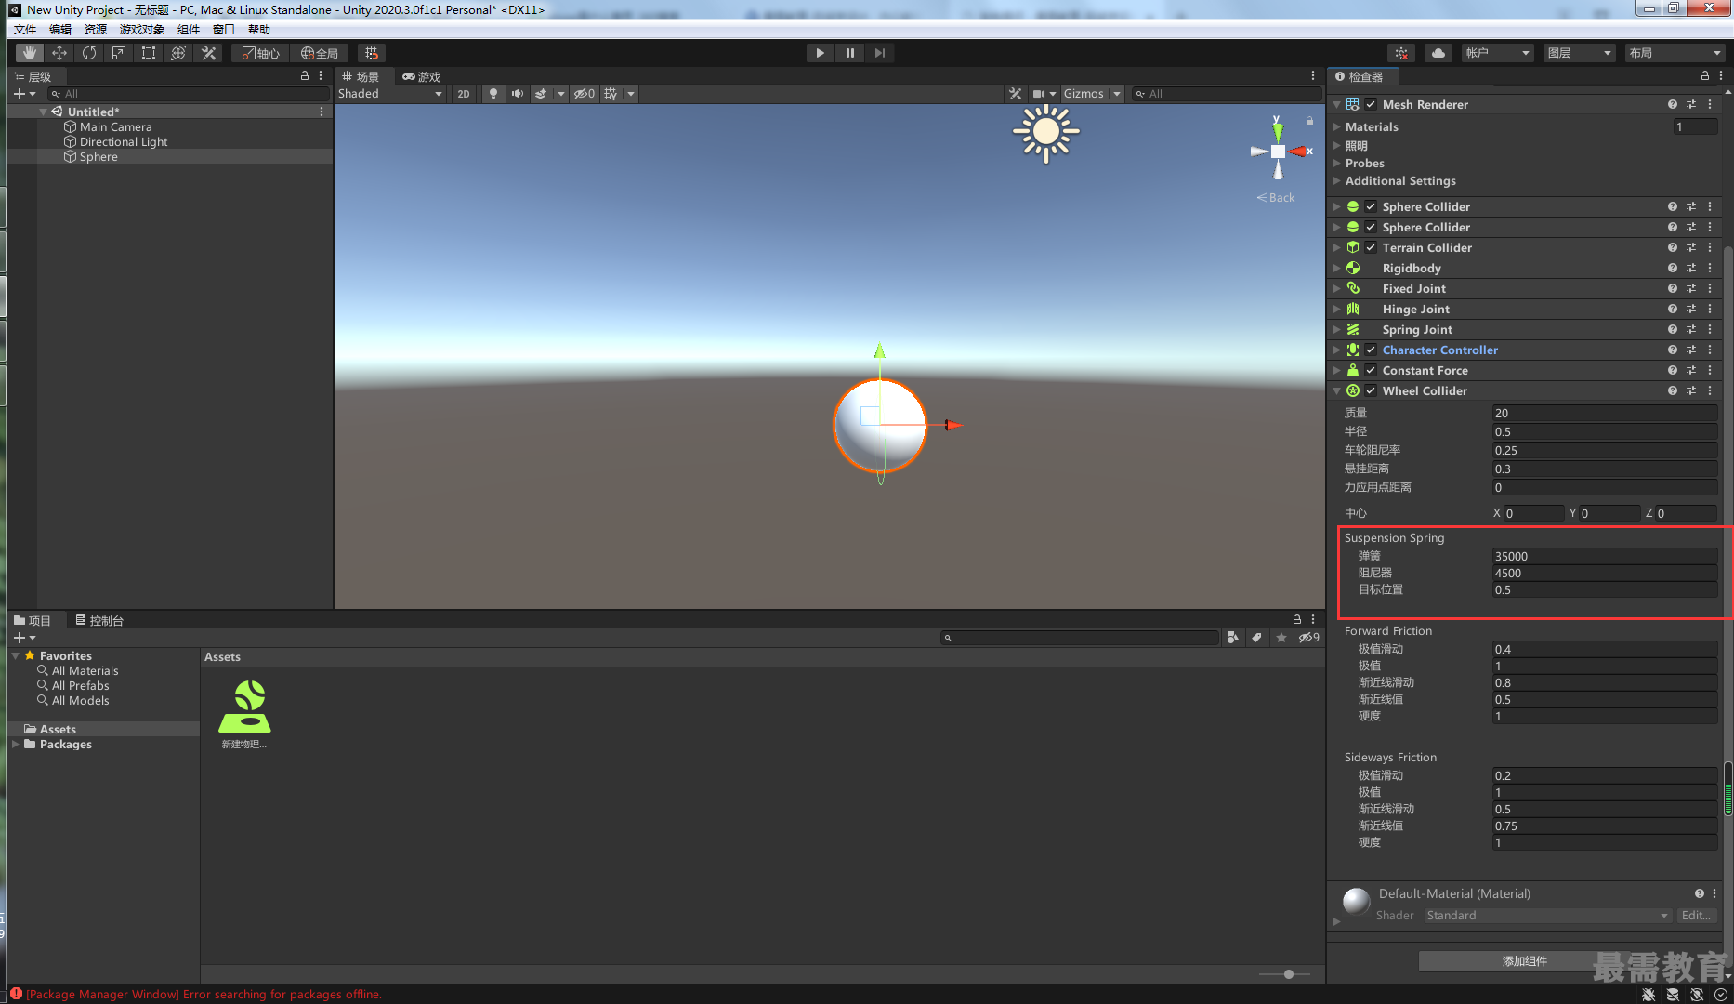Open layers (图层) dropdown
This screenshot has width=1734, height=1004.
[1579, 53]
